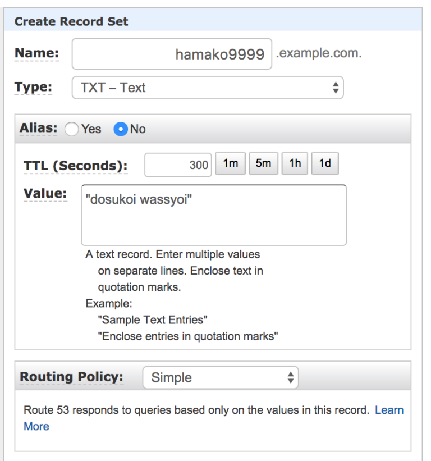Screen dimensions: 431x461
Task: Open the Type dropdown
Action: (207, 88)
